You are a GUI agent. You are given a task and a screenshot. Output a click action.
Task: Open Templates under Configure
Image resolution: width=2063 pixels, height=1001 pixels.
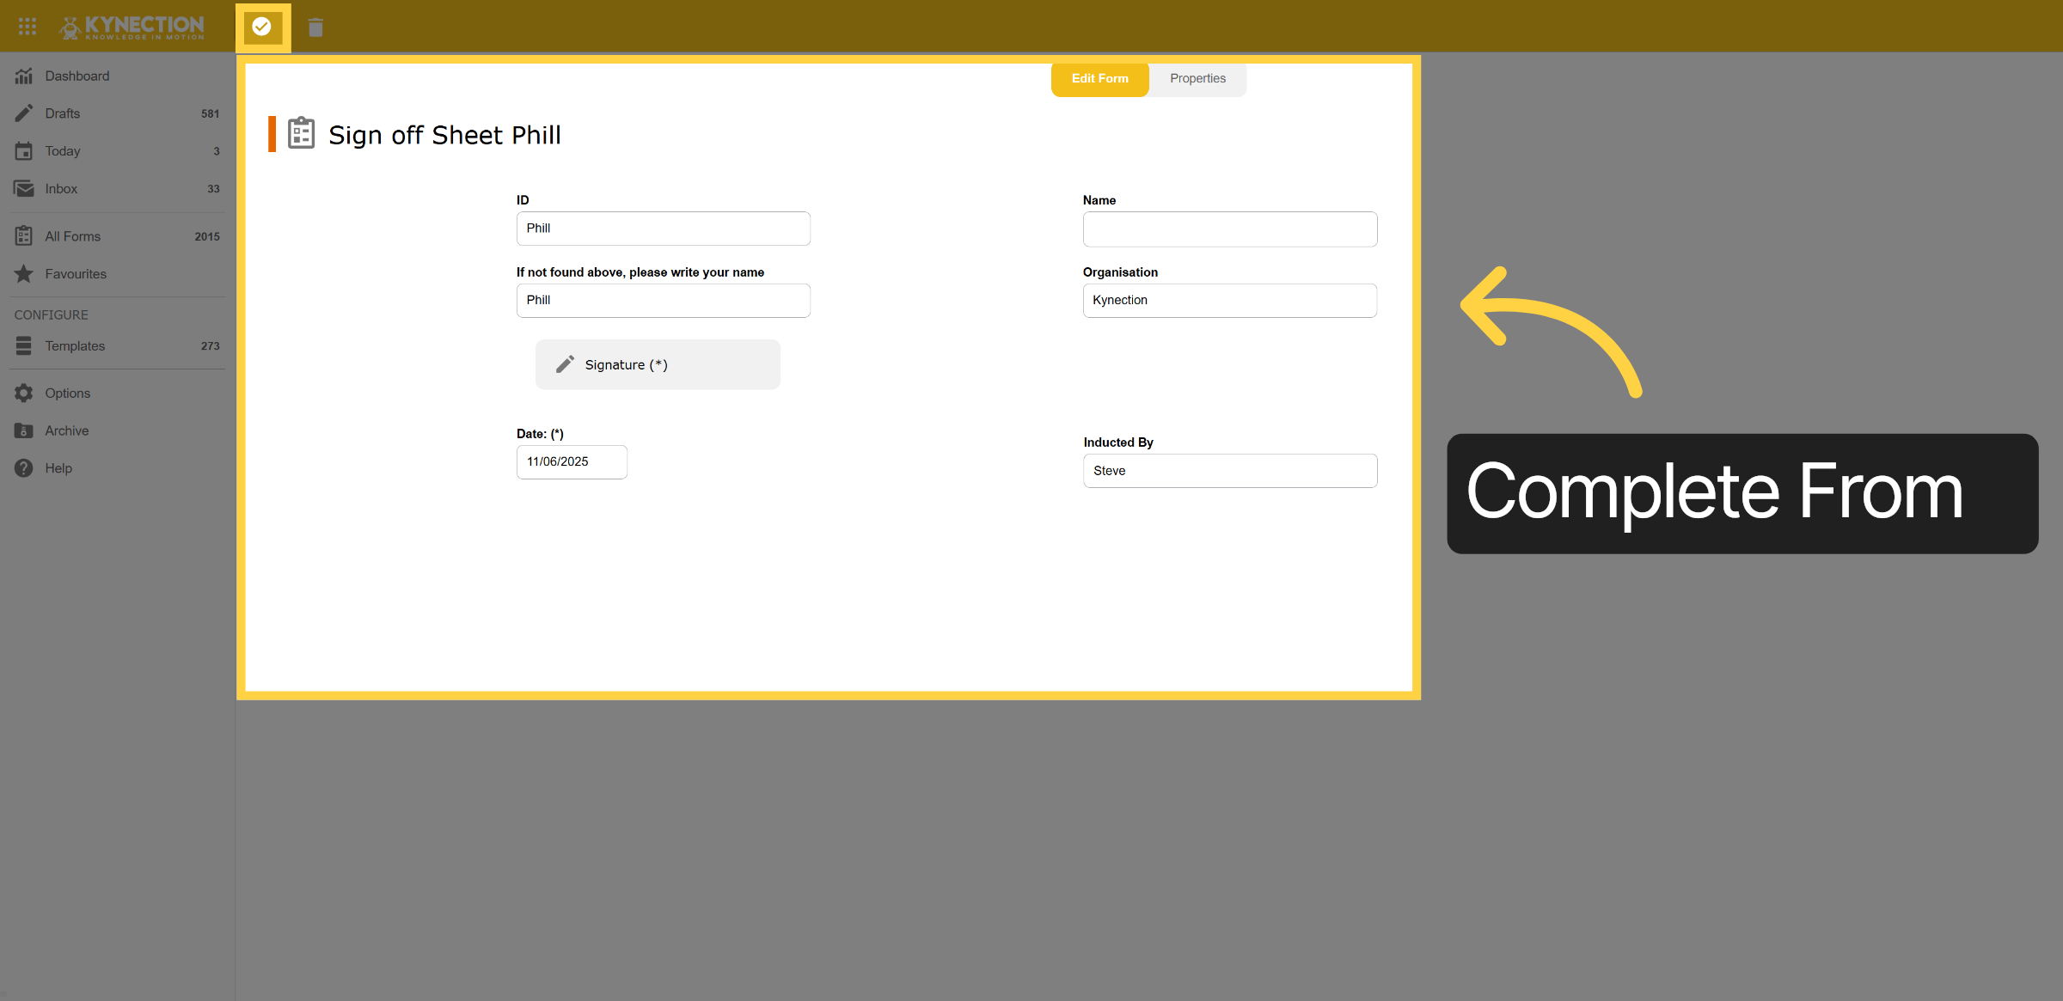point(118,345)
